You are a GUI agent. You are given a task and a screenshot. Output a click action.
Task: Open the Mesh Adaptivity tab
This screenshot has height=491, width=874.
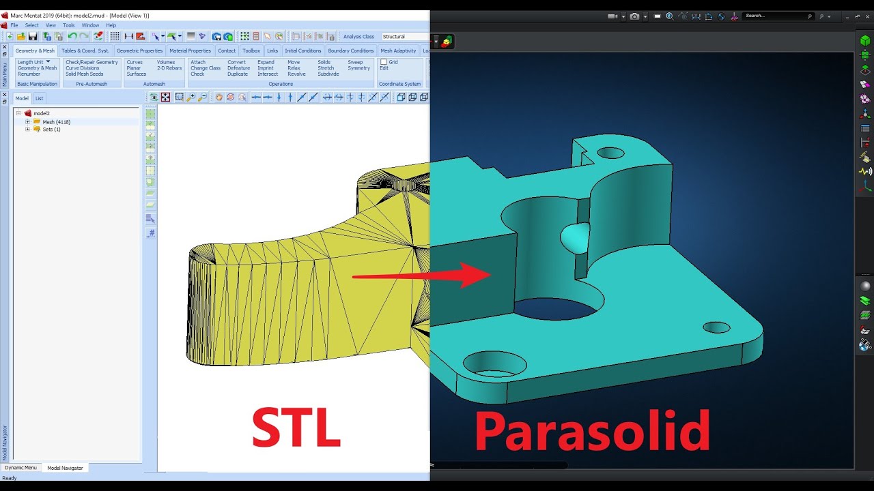398,50
